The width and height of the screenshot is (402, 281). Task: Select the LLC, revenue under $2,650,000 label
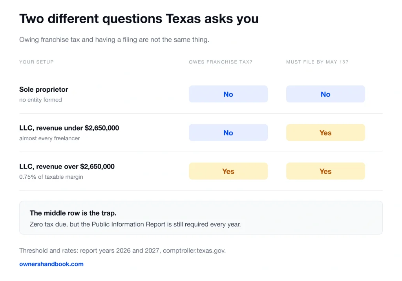pyautogui.click(x=69, y=128)
